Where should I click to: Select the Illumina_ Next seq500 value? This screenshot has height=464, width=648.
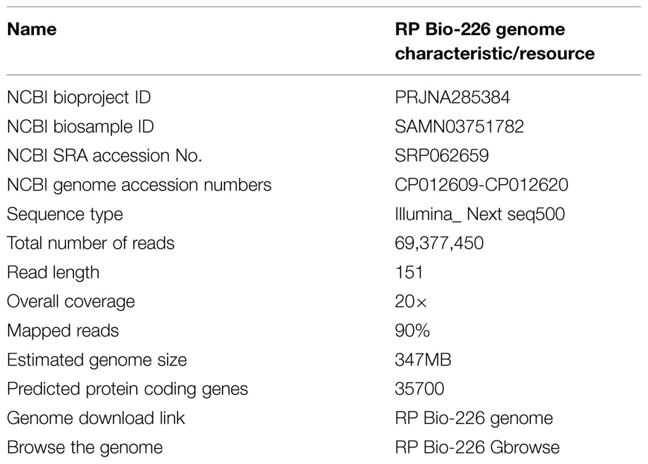(480, 214)
